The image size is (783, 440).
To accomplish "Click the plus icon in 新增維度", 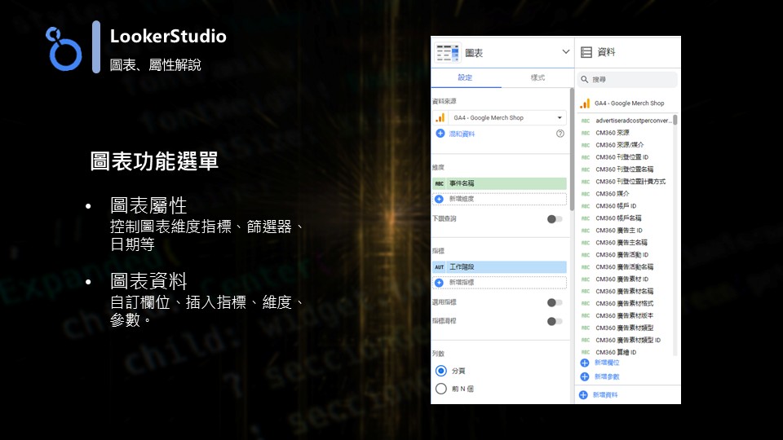I will [440, 199].
